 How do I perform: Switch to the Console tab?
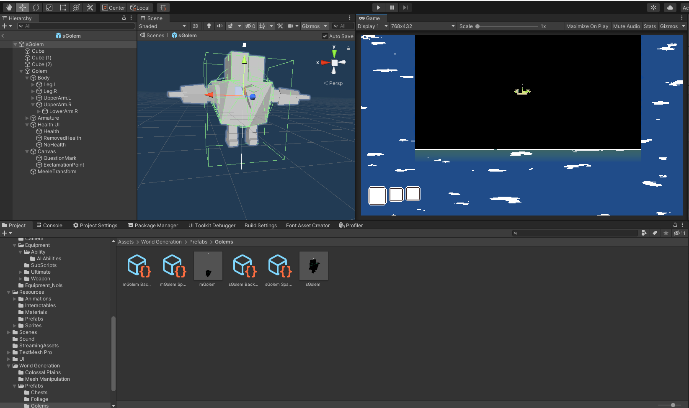(49, 225)
